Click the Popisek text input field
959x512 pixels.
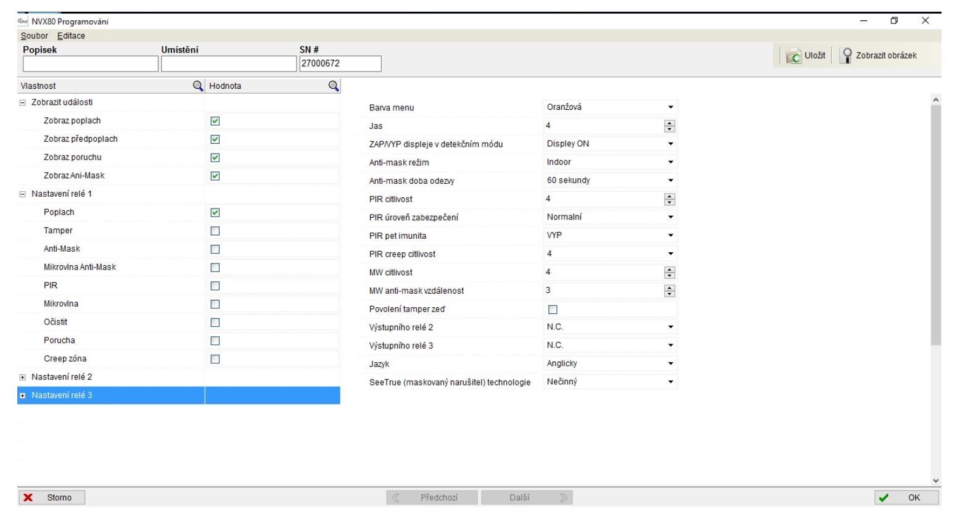(x=91, y=64)
